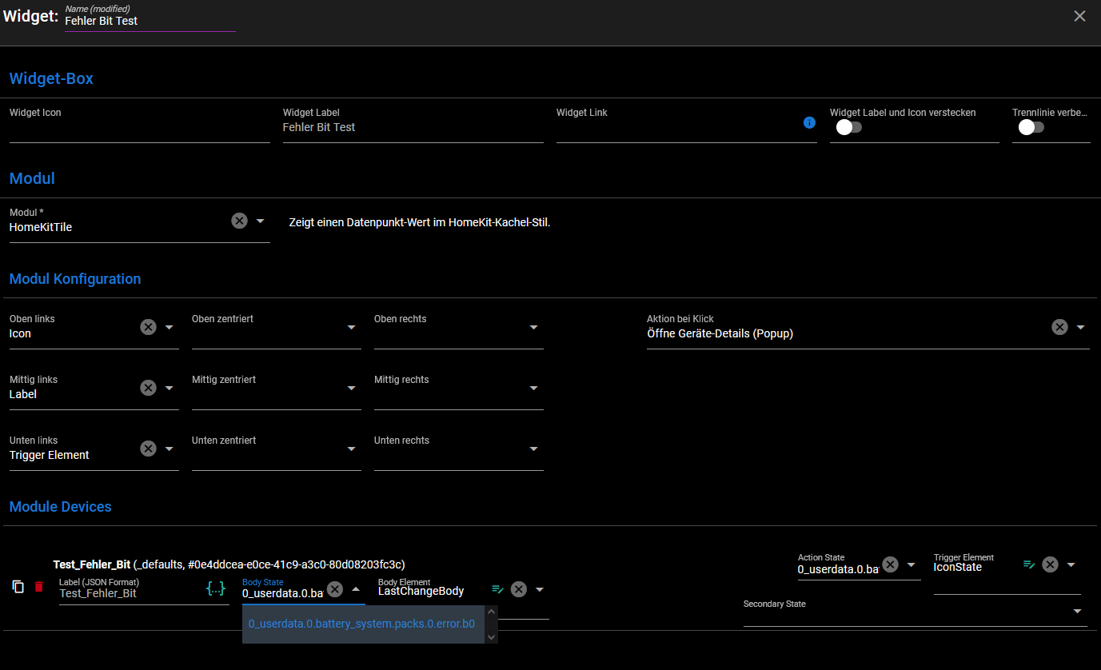
Task: Clear the Oben links Icon value
Action: (148, 327)
